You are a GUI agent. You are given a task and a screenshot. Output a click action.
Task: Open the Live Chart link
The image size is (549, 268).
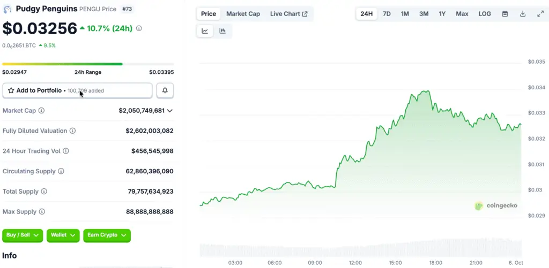(x=288, y=14)
